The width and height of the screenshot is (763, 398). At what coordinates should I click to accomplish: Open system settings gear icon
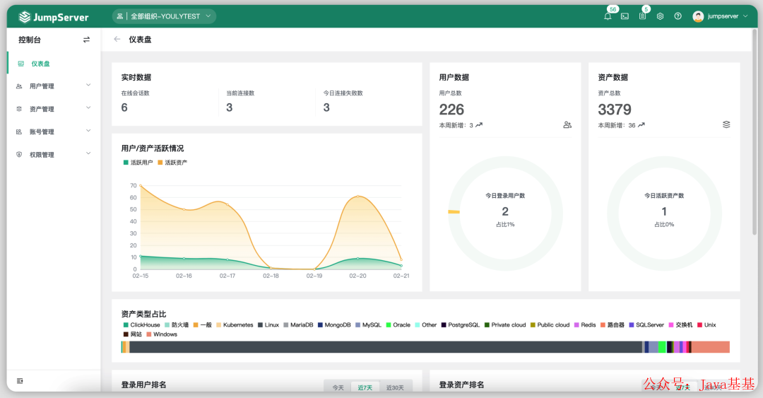coord(660,16)
